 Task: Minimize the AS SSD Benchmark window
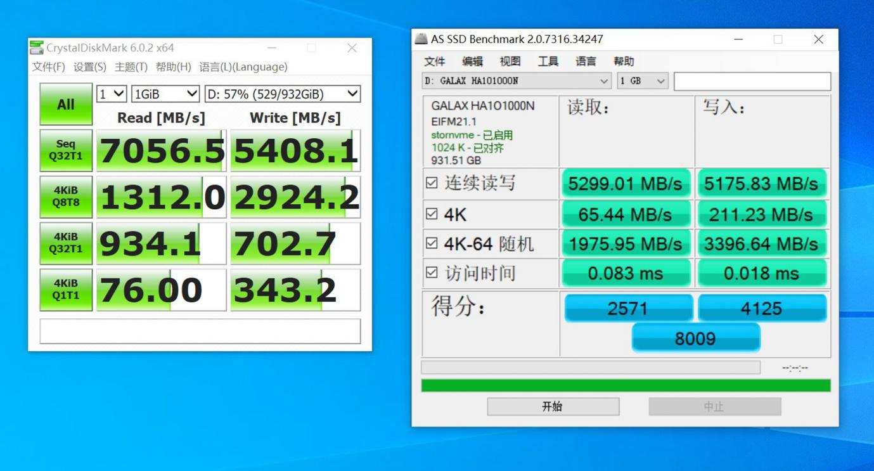pos(738,39)
